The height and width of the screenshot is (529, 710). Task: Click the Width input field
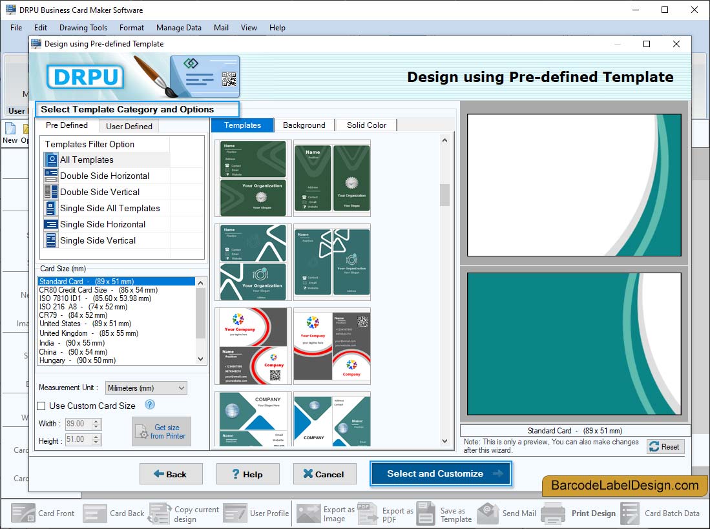(x=79, y=424)
